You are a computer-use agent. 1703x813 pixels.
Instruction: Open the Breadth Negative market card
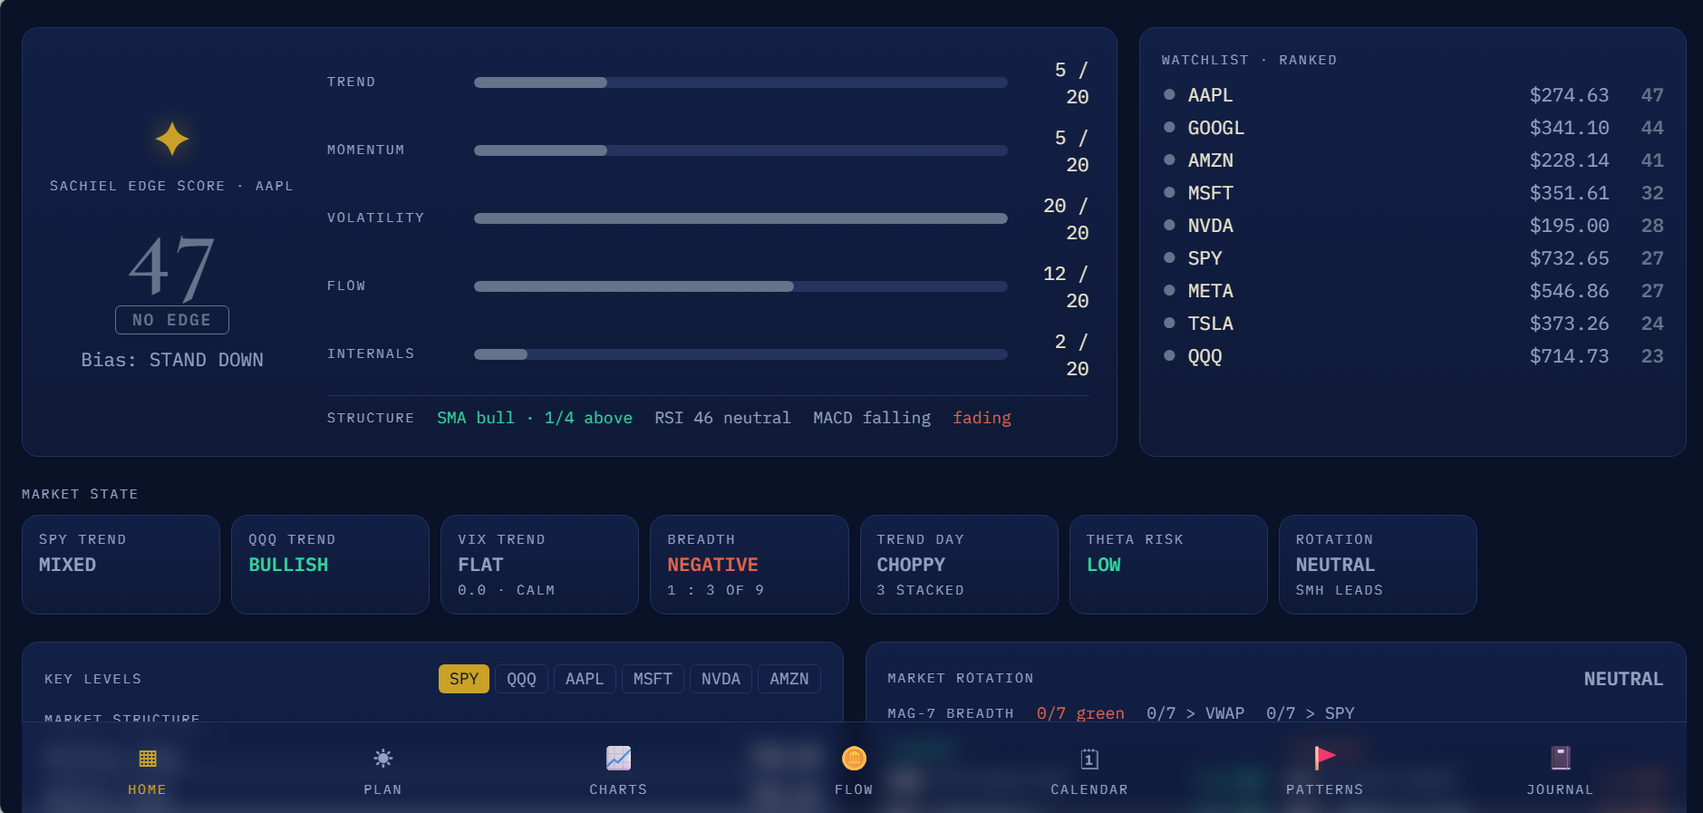[x=749, y=565]
